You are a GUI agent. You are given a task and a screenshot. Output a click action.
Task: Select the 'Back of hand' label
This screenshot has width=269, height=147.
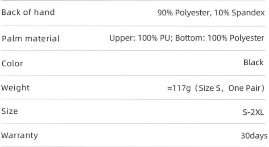(28, 12)
